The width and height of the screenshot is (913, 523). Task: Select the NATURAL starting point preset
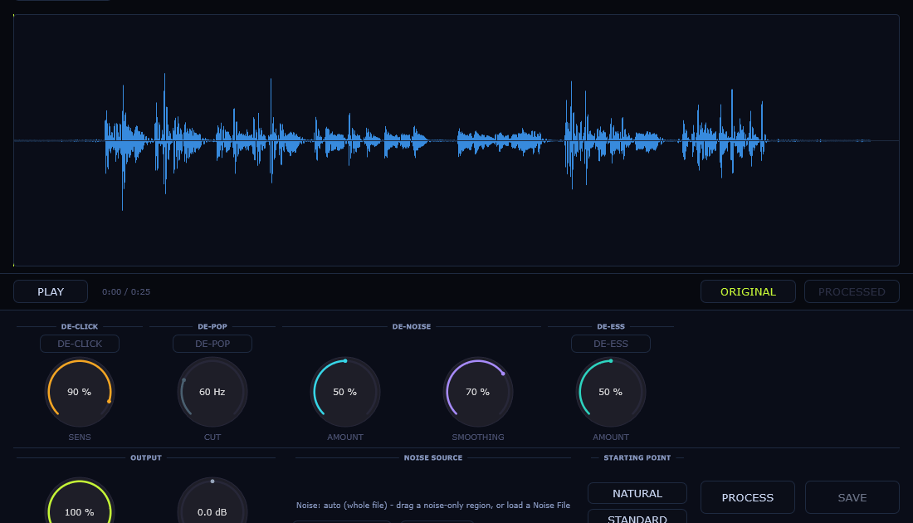(x=637, y=493)
